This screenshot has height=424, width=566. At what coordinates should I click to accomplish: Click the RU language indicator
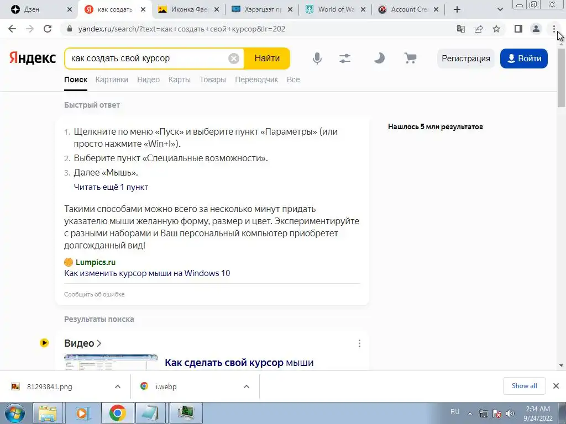coord(455,412)
